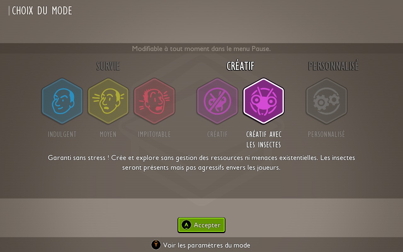Click the orange Y controller glyph

click(x=156, y=245)
